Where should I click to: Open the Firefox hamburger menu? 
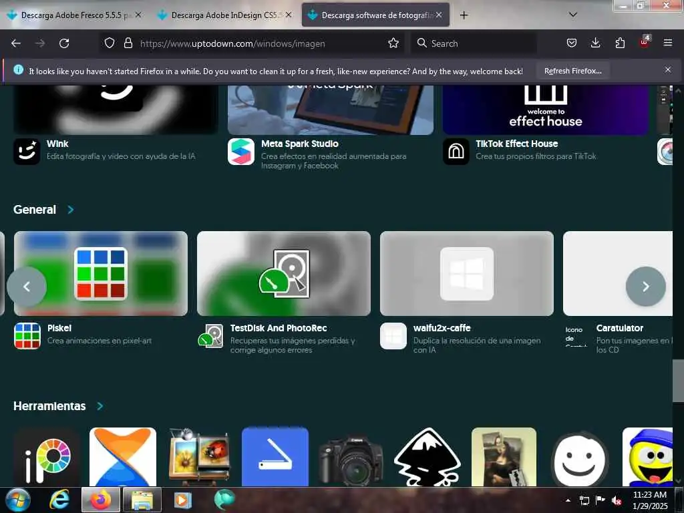pos(667,43)
